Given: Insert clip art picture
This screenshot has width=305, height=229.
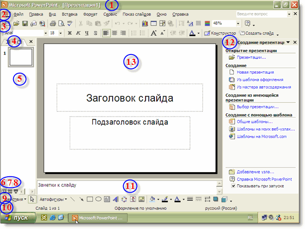Looking at the screenshot, I should [x=133, y=199].
